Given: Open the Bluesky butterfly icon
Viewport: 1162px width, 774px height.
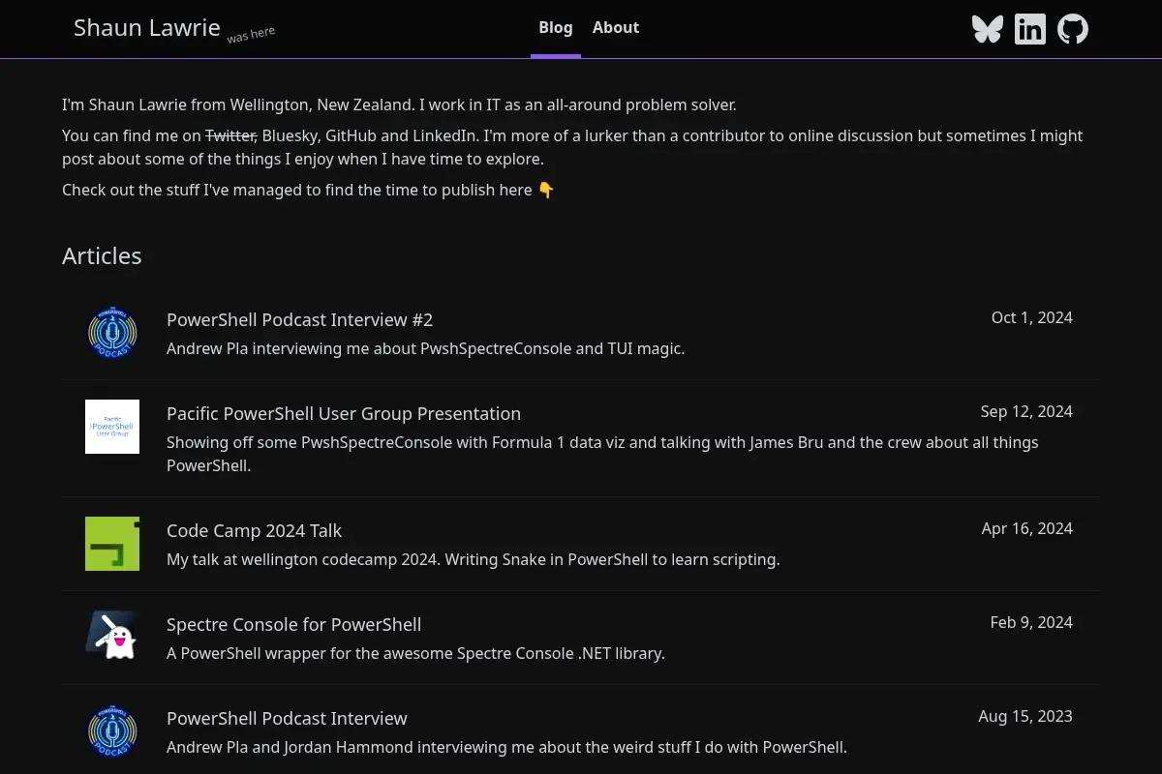Looking at the screenshot, I should (x=987, y=29).
